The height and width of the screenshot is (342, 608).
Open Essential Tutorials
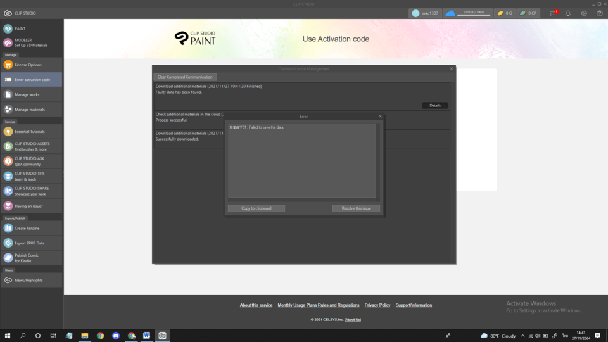coord(31,132)
